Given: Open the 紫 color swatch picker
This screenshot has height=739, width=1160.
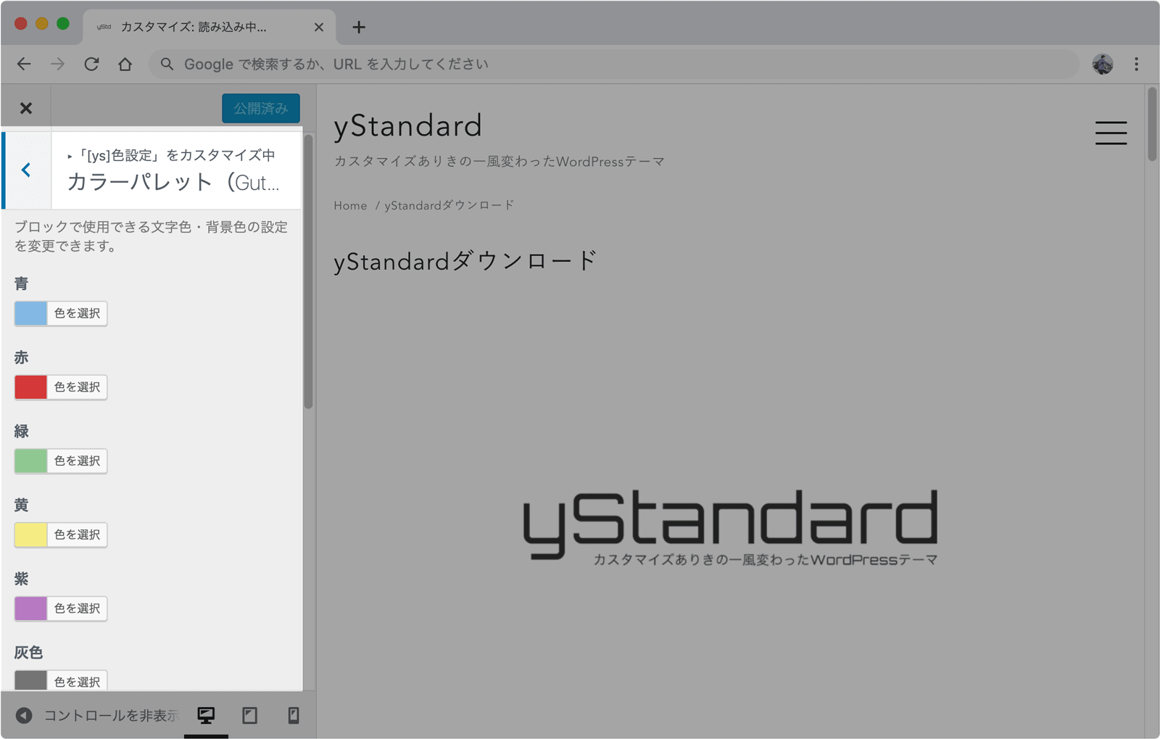Looking at the screenshot, I should point(30,608).
